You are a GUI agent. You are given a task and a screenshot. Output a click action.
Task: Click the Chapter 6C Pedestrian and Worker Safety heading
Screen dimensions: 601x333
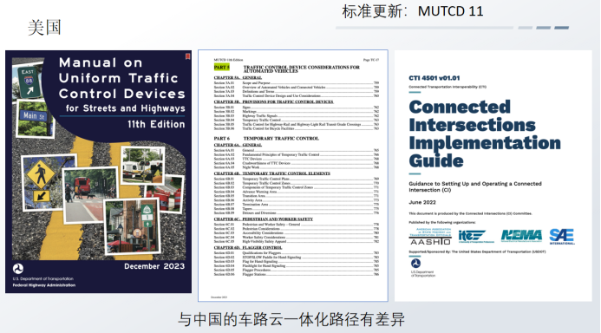click(264, 219)
